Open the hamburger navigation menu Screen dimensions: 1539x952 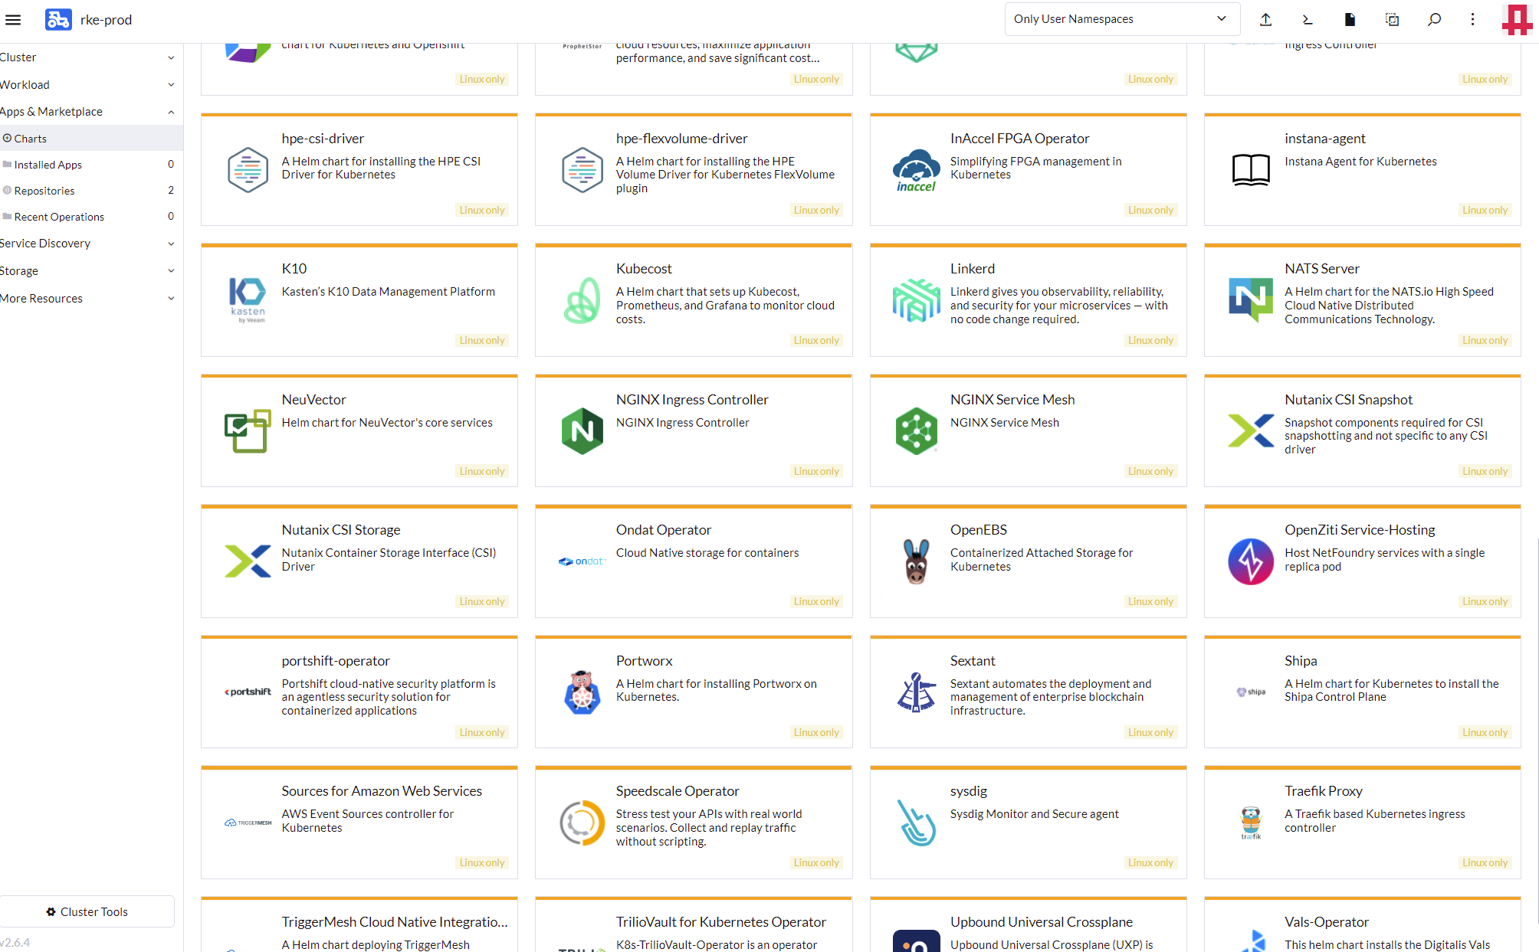tap(13, 20)
